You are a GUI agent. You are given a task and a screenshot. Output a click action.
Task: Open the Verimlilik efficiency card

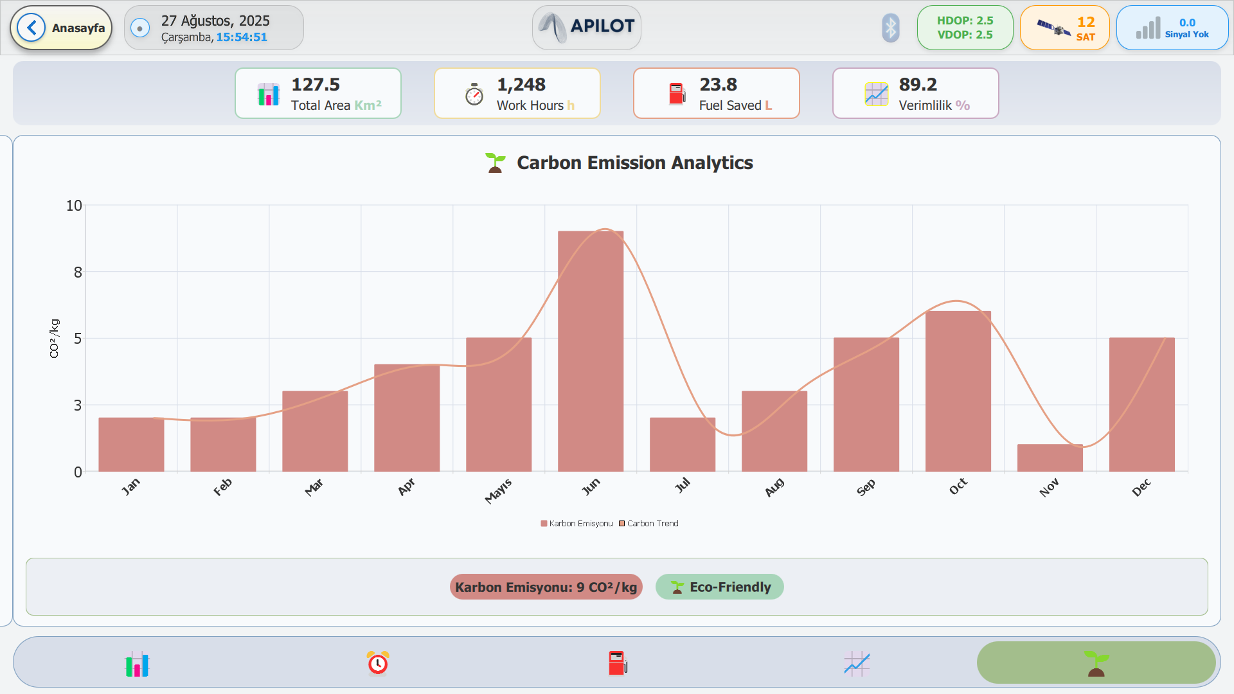point(916,93)
